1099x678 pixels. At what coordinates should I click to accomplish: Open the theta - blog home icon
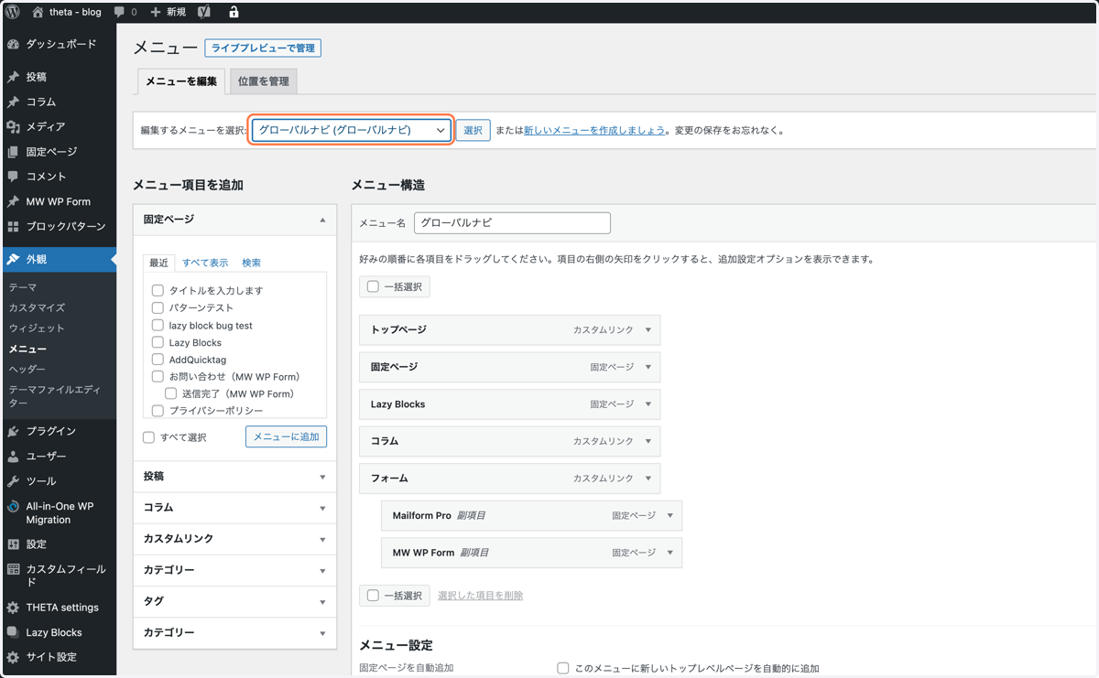[x=38, y=12]
